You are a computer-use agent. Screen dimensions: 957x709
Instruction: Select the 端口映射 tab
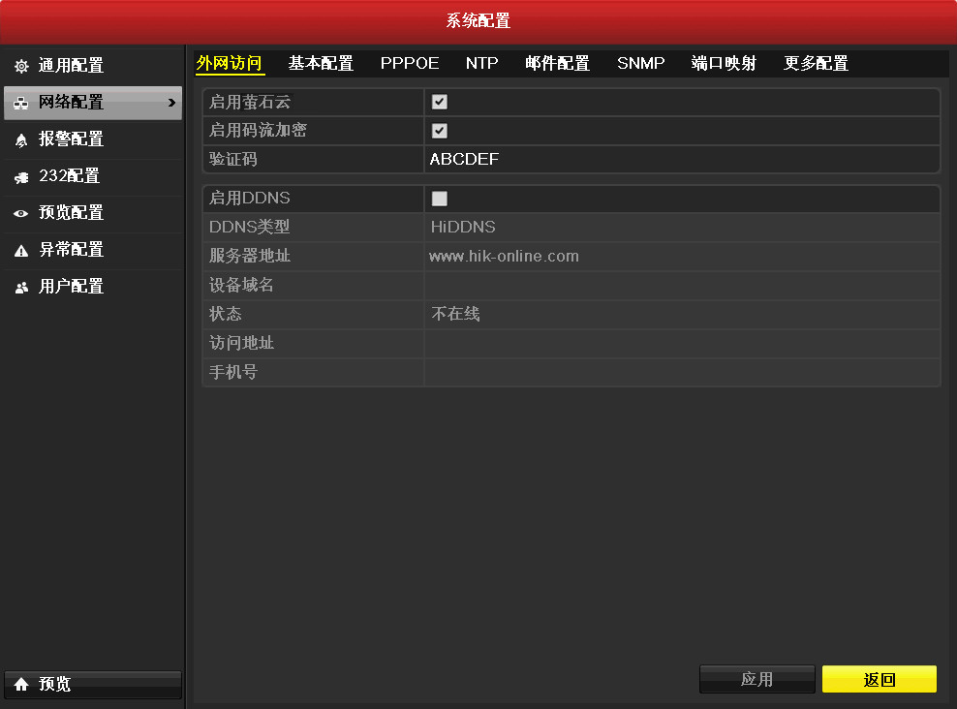coord(724,64)
